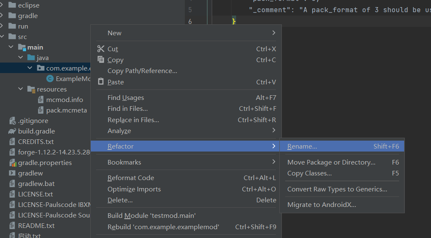This screenshot has height=238, width=431.
Task: Click the Paste clipboard icon
Action: (100, 82)
